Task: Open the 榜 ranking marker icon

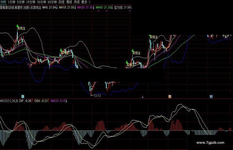Action: [170, 96]
